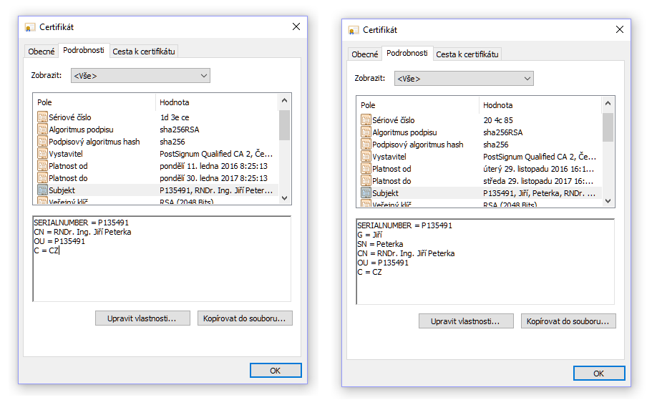Click Kopírovat do souboru button in left window
This screenshot has height=405, width=657.
coord(245,318)
